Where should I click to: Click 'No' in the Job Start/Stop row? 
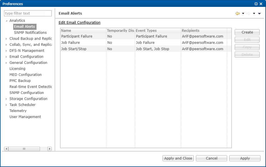pos(110,49)
